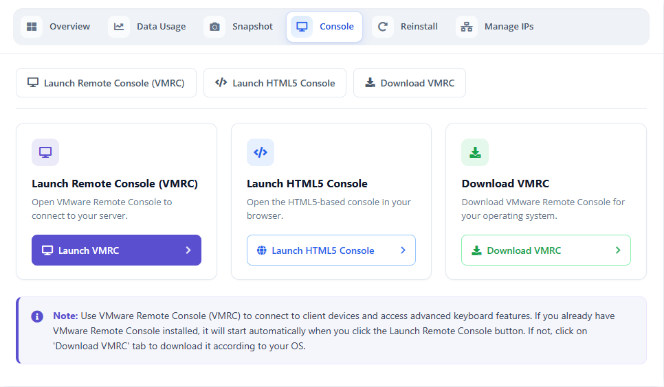Click the Overview grid icon
Screen dimensions: 664x387
(x=32, y=27)
